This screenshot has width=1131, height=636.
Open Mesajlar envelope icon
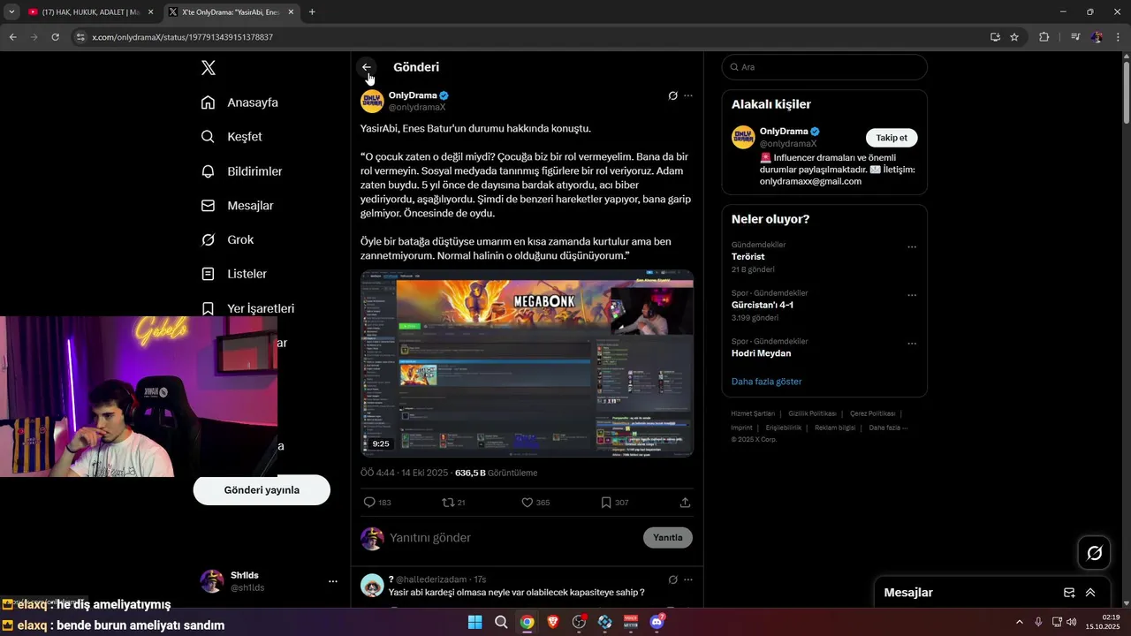[x=209, y=206]
